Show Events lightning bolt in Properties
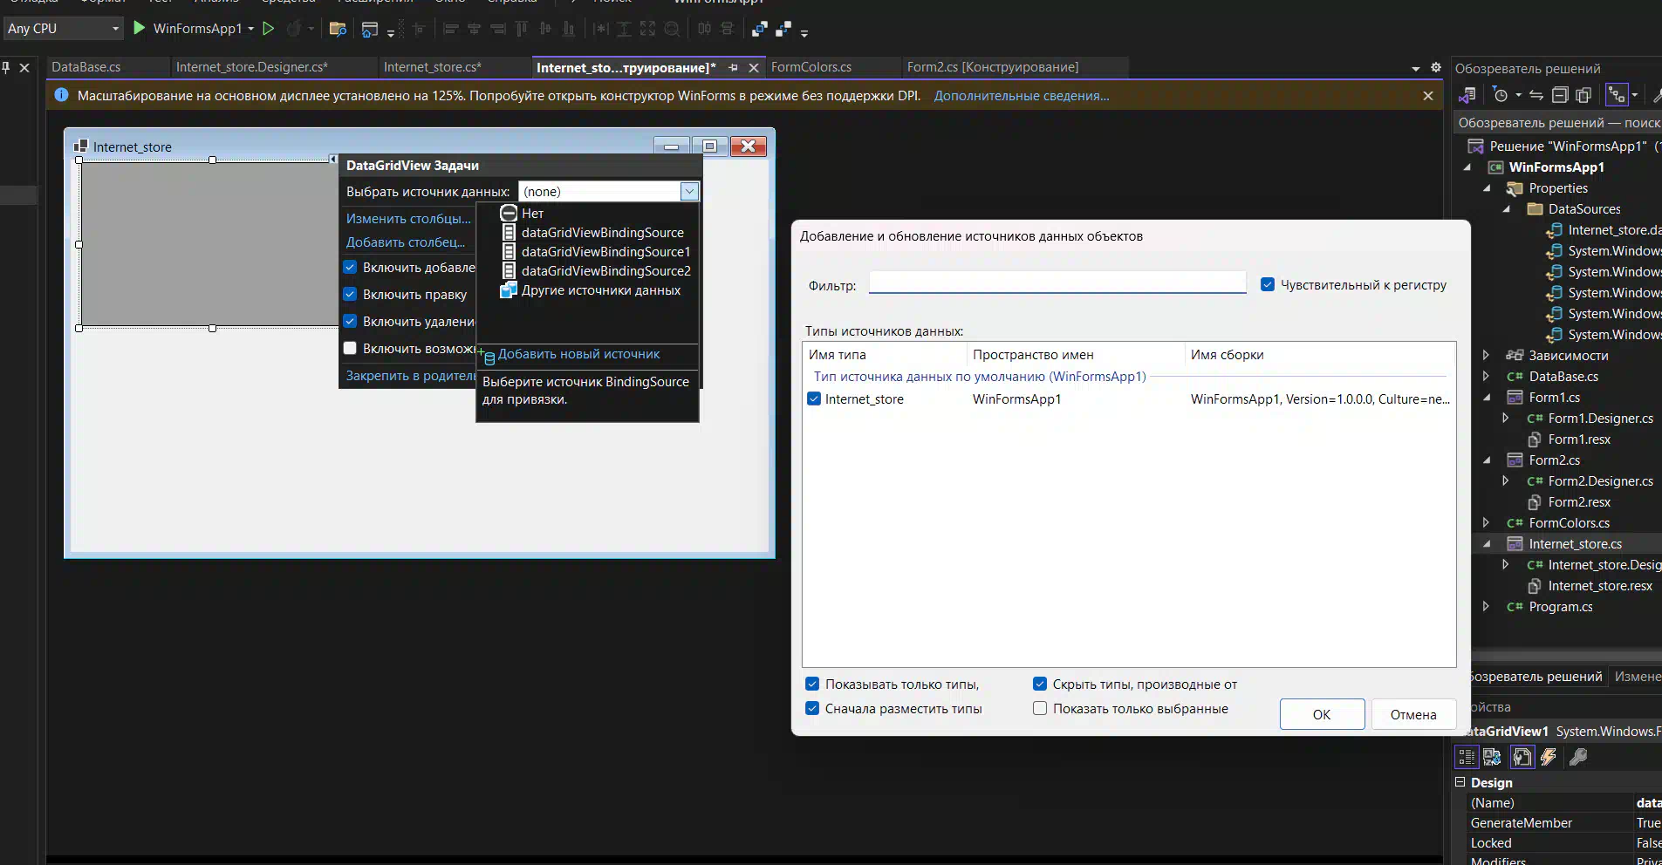1662x865 pixels. pyautogui.click(x=1549, y=757)
